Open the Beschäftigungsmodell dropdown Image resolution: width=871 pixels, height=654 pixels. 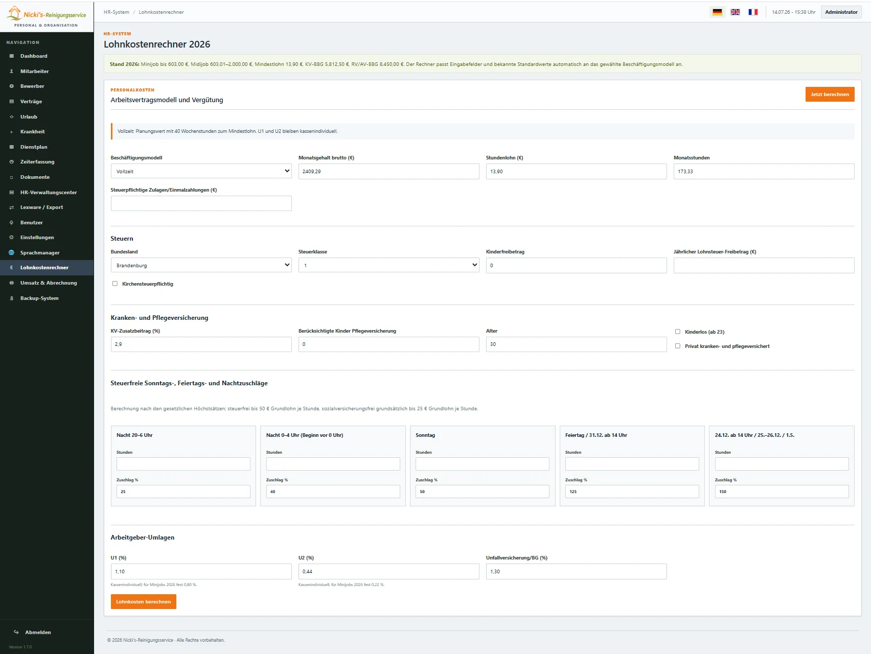(201, 171)
